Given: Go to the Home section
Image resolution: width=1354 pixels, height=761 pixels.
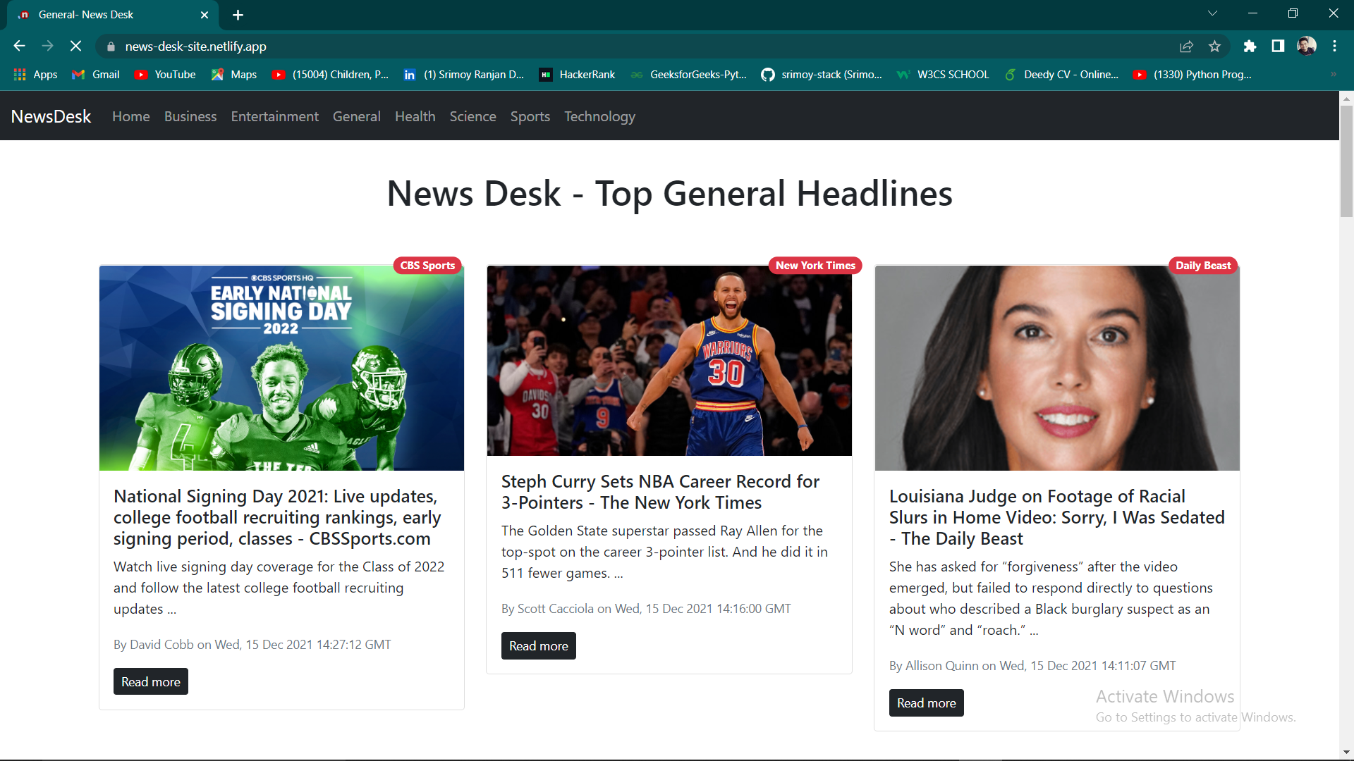Looking at the screenshot, I should [131, 116].
